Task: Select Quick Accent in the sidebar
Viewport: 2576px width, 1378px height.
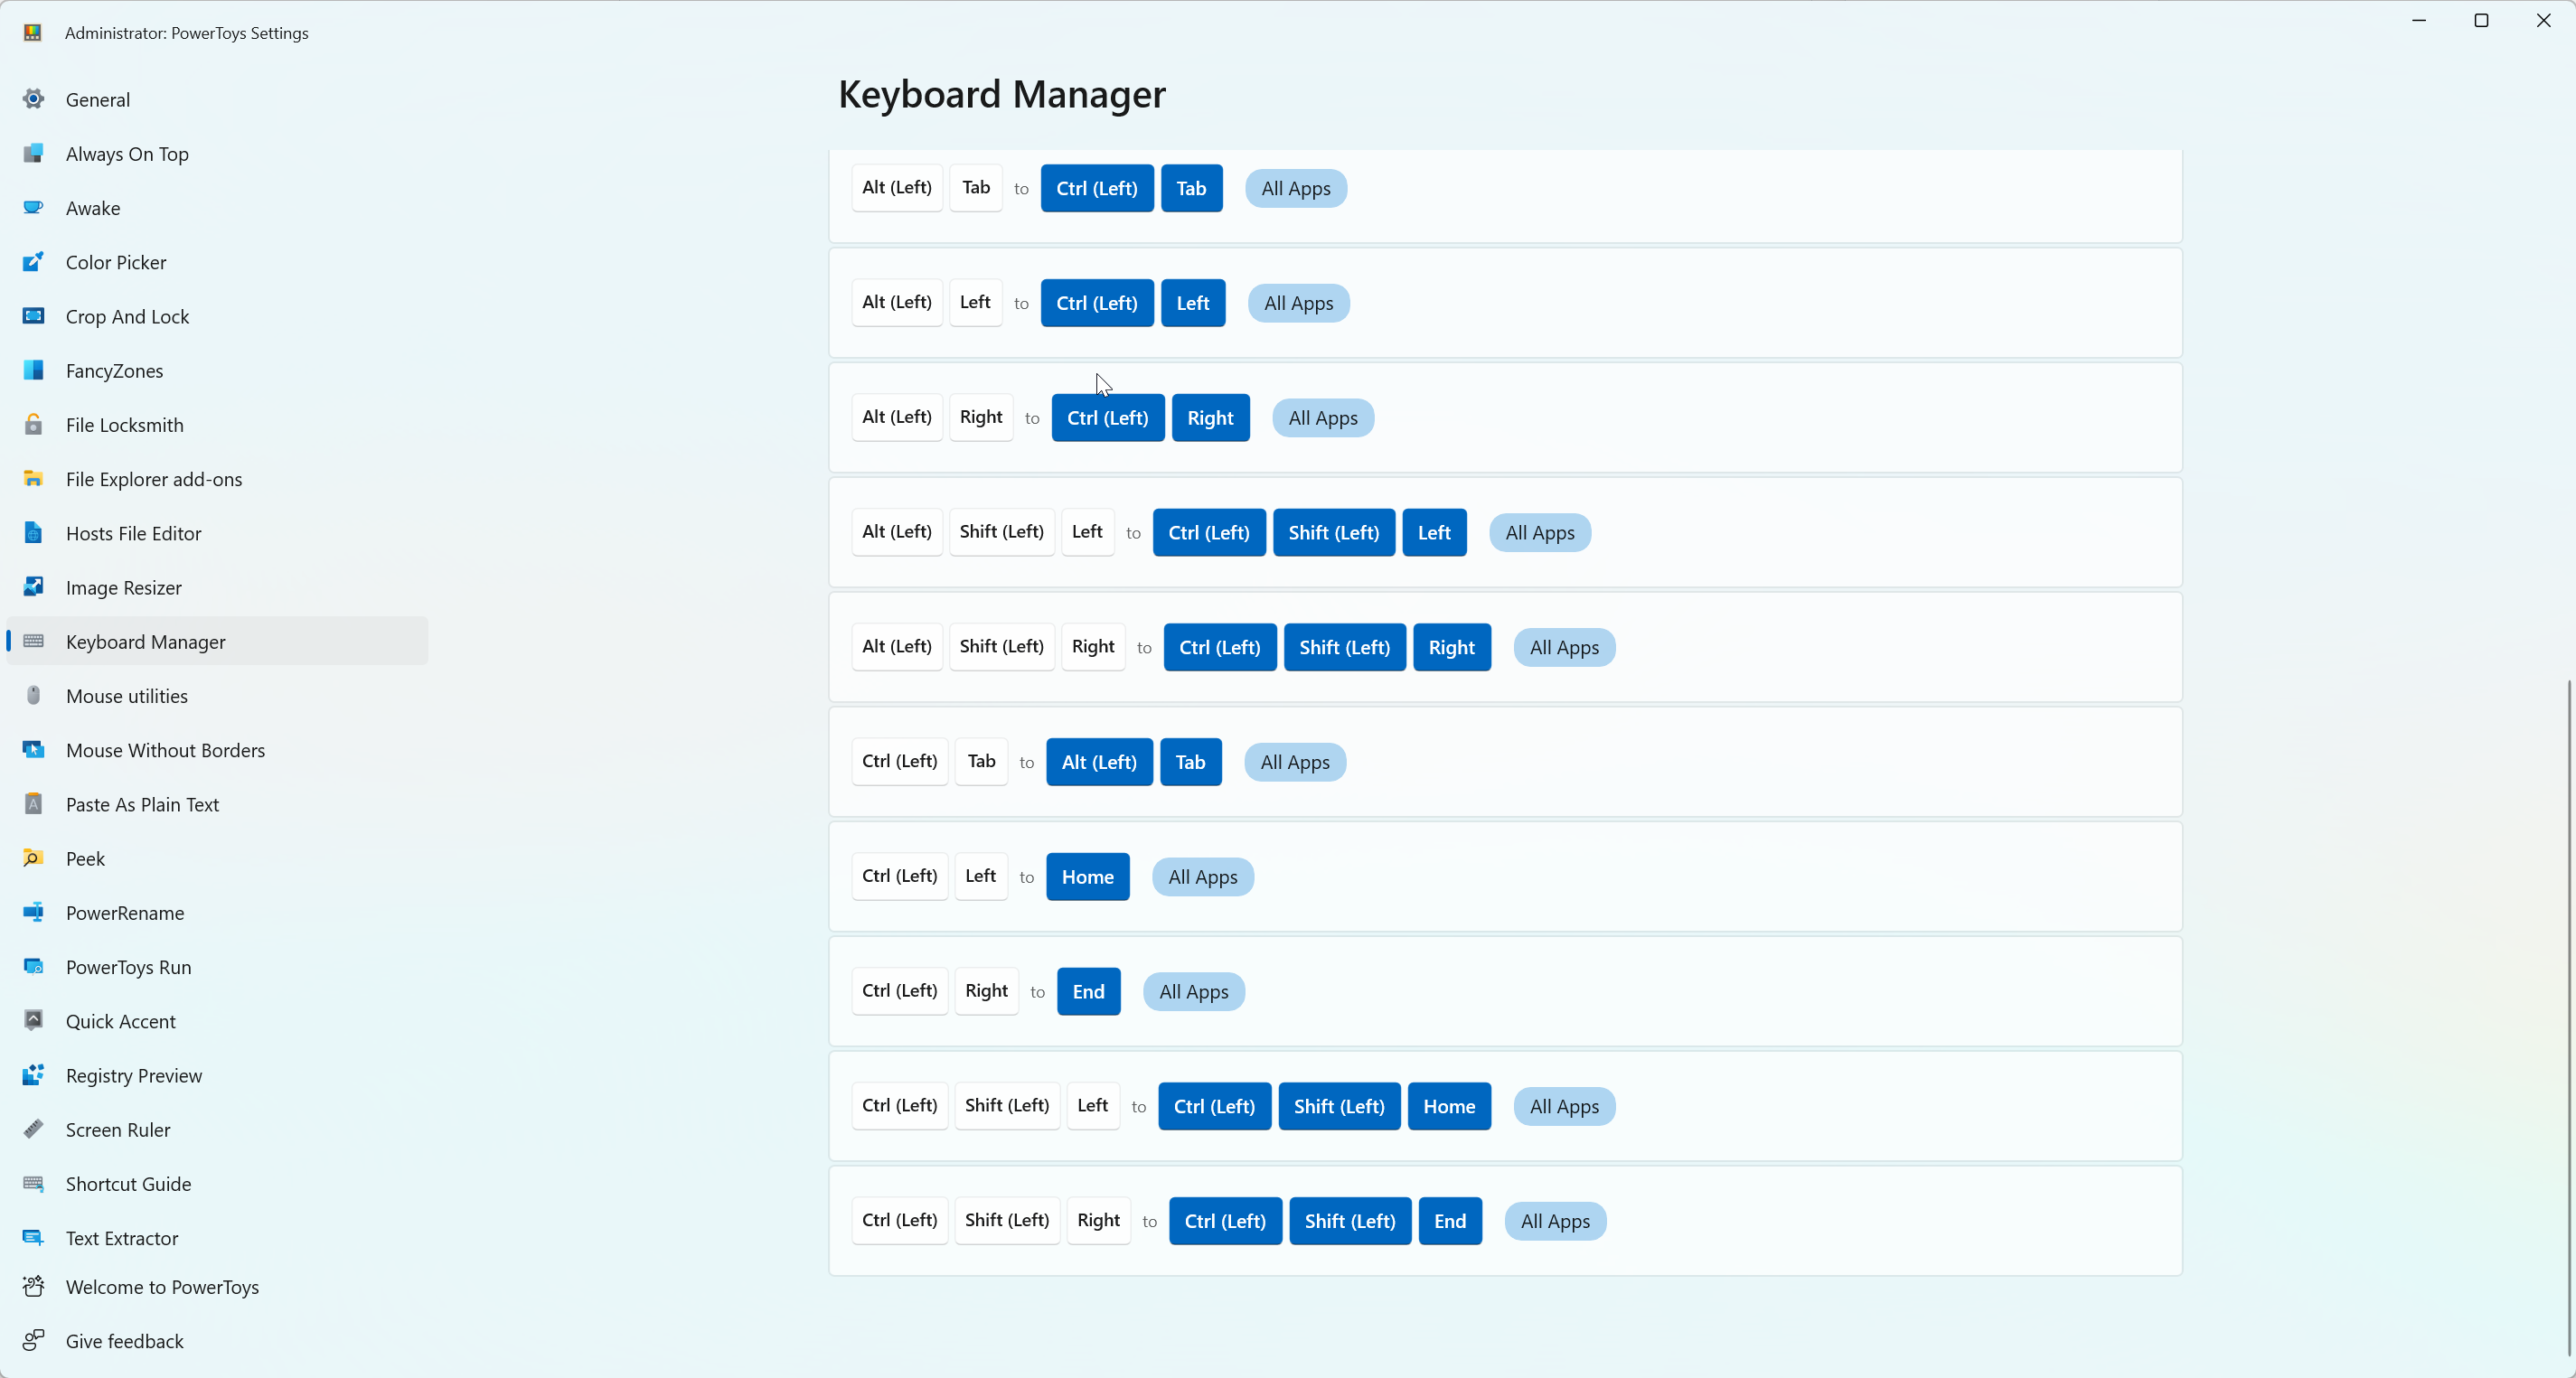Action: tap(120, 1021)
